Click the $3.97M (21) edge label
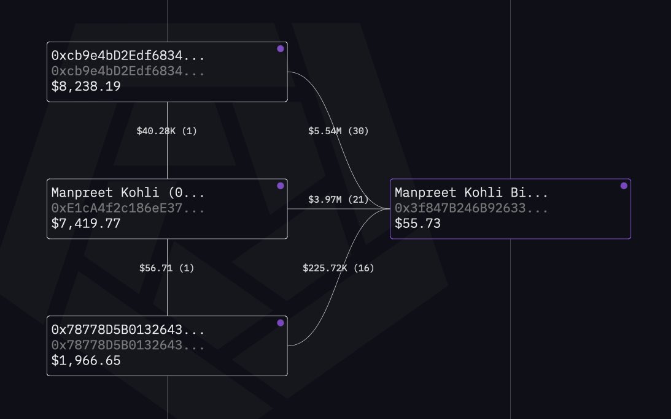Viewport: 671px width, 419px height. (338, 200)
